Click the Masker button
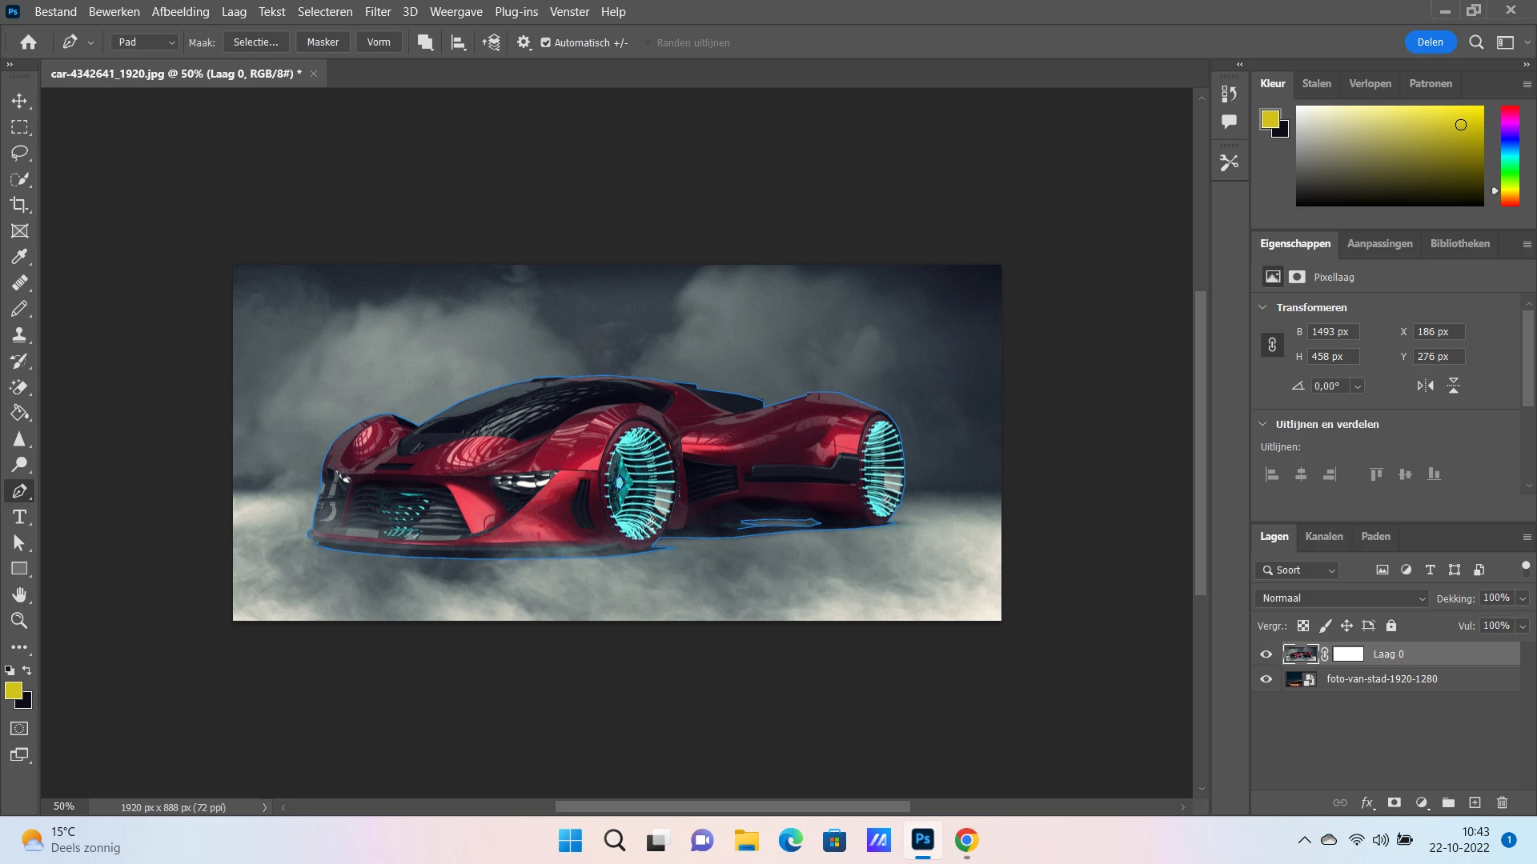Screen dimensions: 1537x864 323,42
